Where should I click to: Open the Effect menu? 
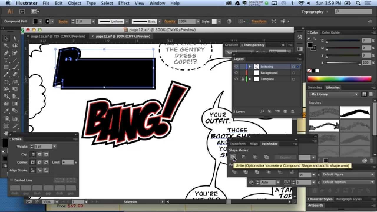click(x=124, y=3)
